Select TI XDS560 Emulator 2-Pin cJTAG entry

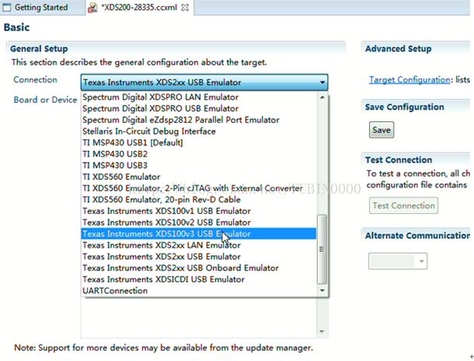199,188
